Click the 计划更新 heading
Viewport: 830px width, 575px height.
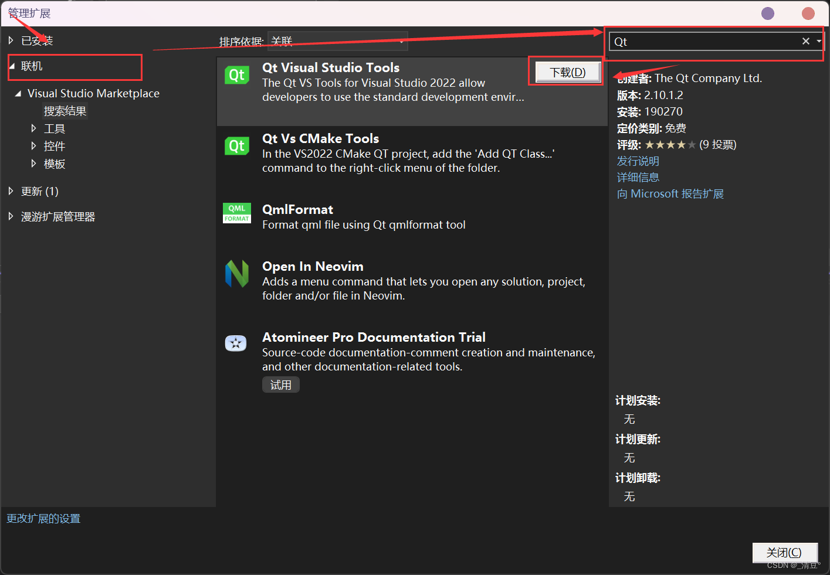[638, 439]
